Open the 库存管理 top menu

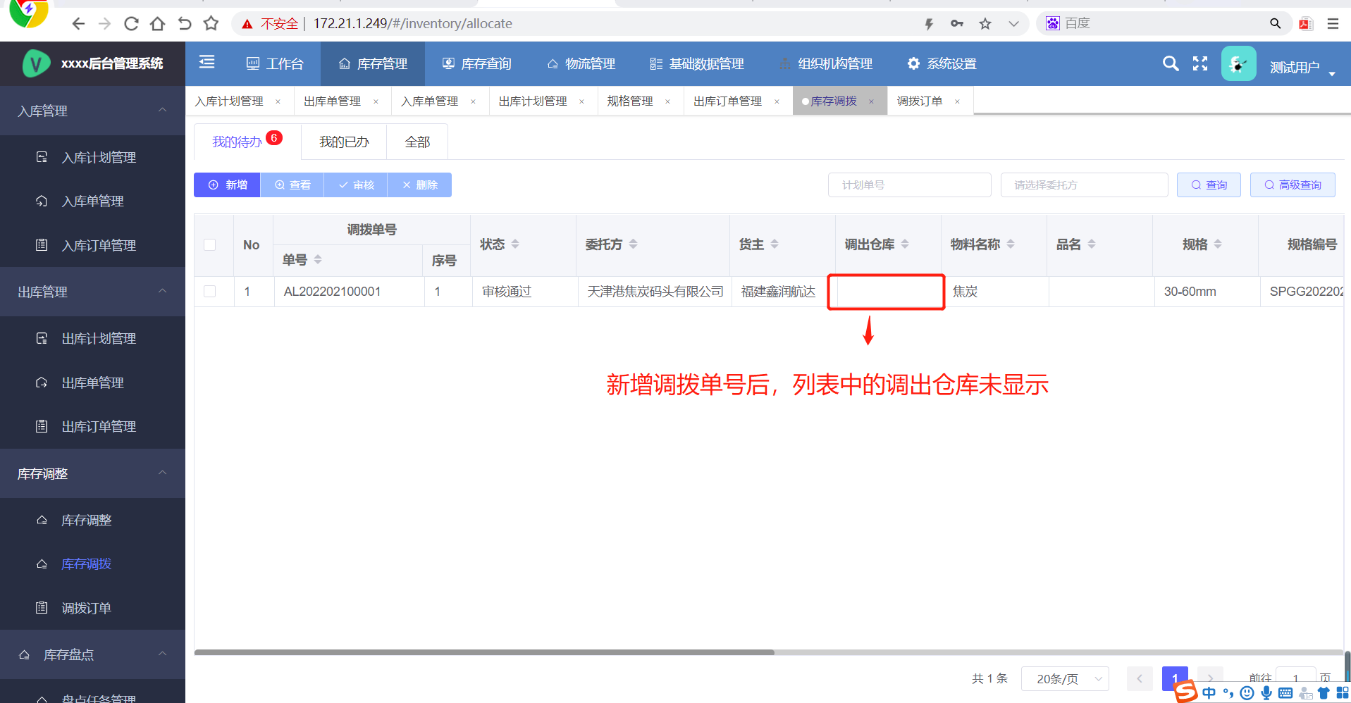(373, 64)
